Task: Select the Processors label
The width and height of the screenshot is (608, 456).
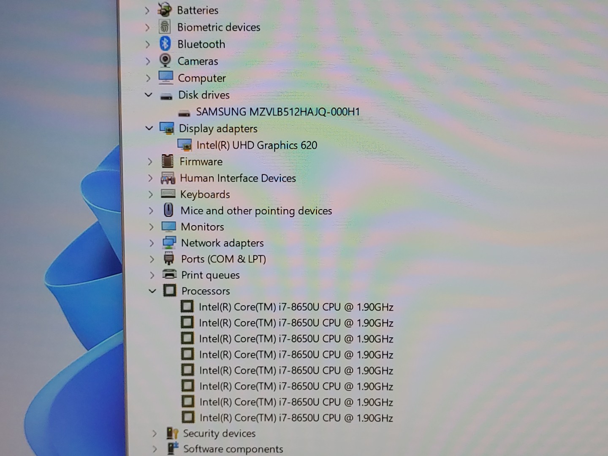Action: 206,291
